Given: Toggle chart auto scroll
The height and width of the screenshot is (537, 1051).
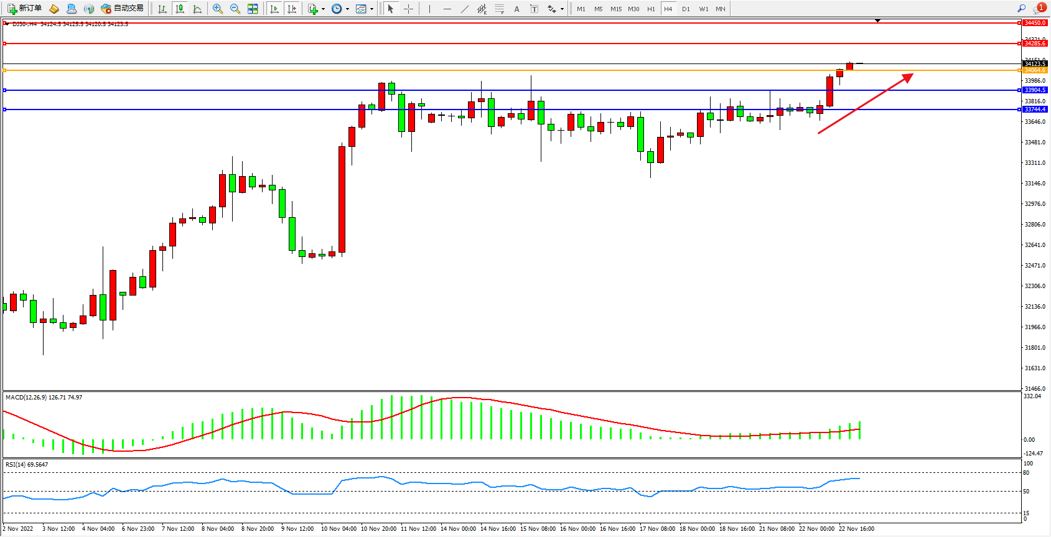Looking at the screenshot, I should (274, 9).
